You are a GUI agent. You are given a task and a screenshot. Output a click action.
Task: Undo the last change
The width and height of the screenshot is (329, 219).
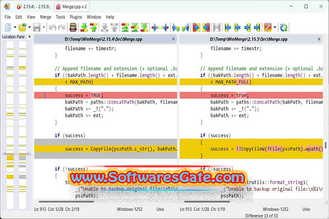[52, 27]
